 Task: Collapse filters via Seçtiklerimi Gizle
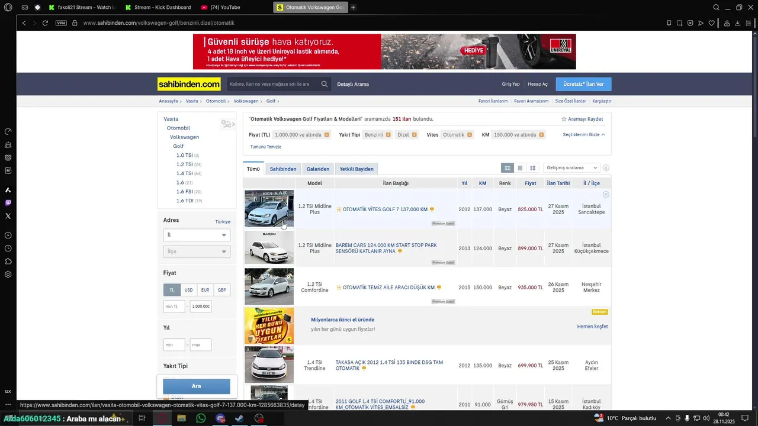click(x=584, y=135)
